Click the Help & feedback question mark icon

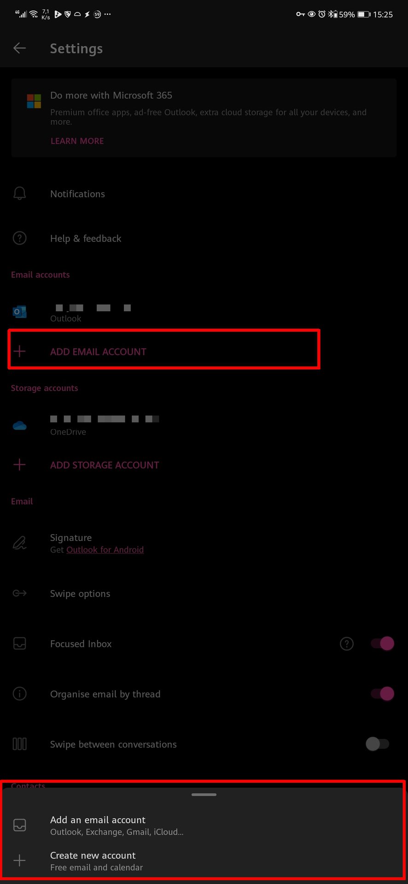pyautogui.click(x=19, y=238)
